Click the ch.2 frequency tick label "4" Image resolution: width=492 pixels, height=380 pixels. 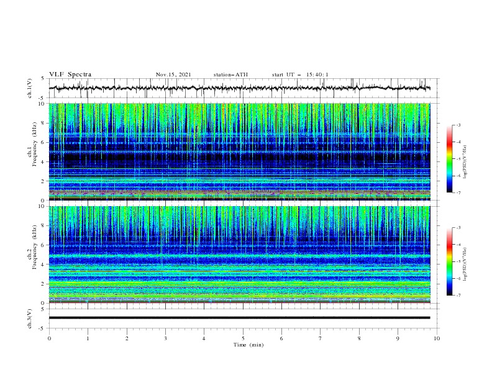43,265
